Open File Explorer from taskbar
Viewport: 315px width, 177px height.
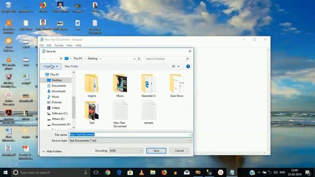tap(153, 173)
